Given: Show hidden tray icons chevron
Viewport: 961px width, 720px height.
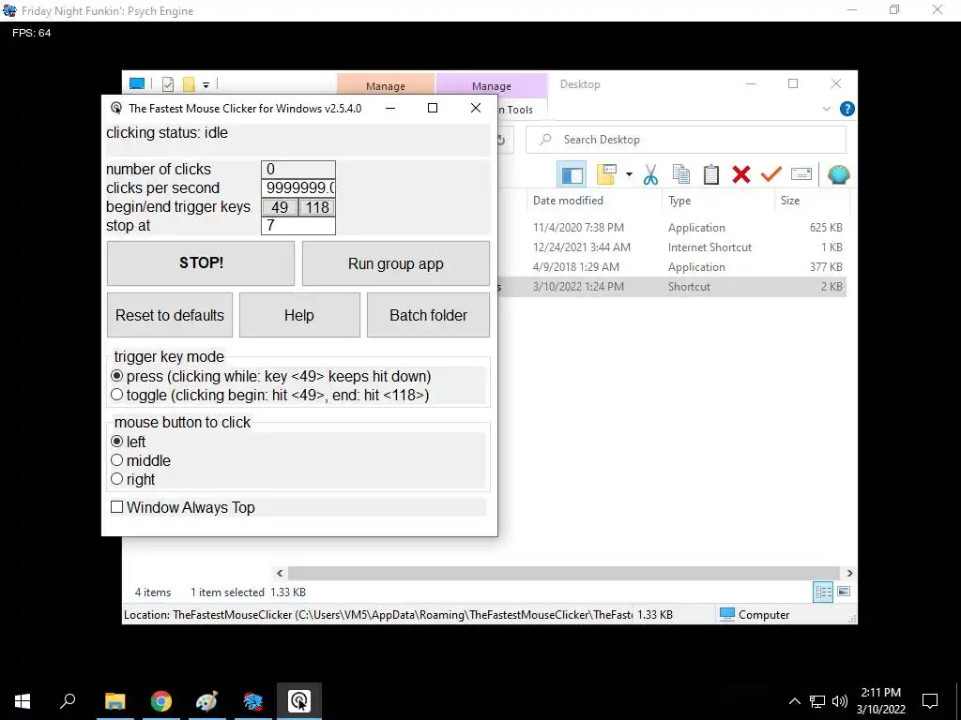Looking at the screenshot, I should coord(794,701).
